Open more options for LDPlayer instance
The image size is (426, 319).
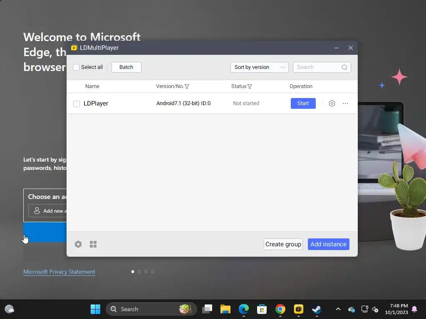345,103
